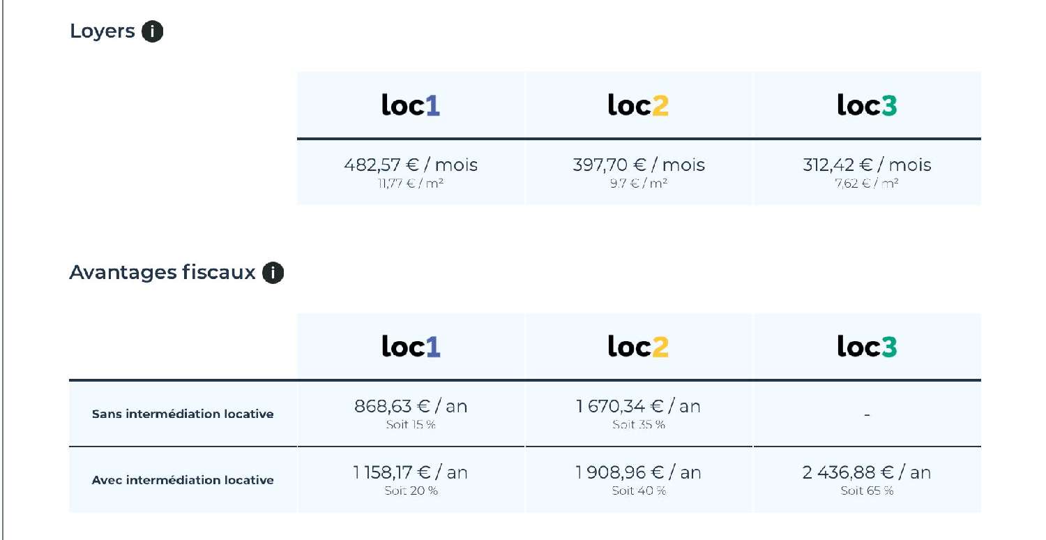The height and width of the screenshot is (540, 1046).
Task: Click the Avantages fiscaux section heading
Action: pos(162,273)
